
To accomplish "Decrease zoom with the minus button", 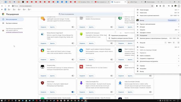I will [x=165, y=43].
